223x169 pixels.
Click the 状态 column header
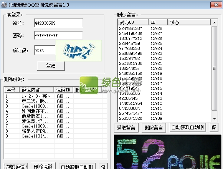pyautogui.click(x=189, y=22)
